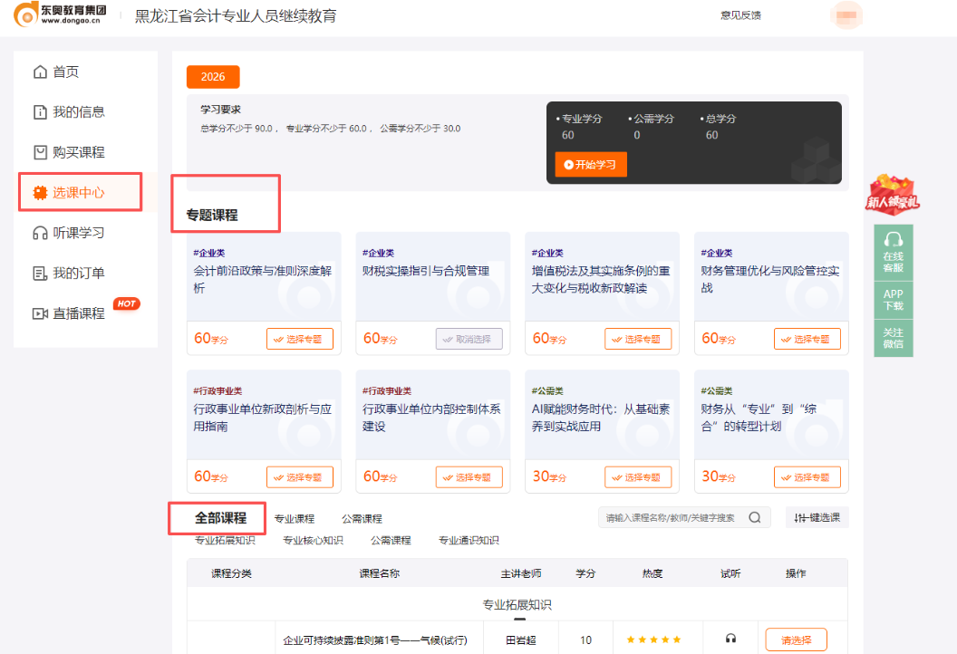Screen dimensions: 957x654
Task: Filter by 专业拓展知识 sub-category
Action: point(225,541)
